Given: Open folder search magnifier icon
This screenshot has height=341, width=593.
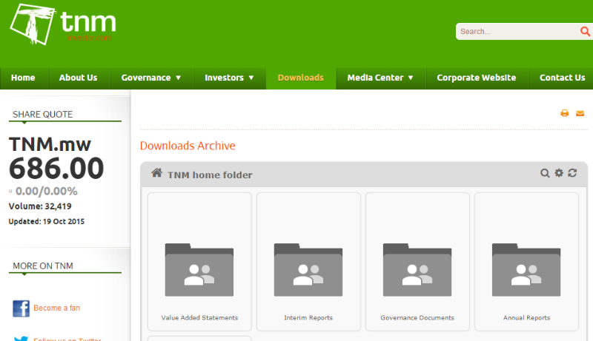Looking at the screenshot, I should (545, 173).
